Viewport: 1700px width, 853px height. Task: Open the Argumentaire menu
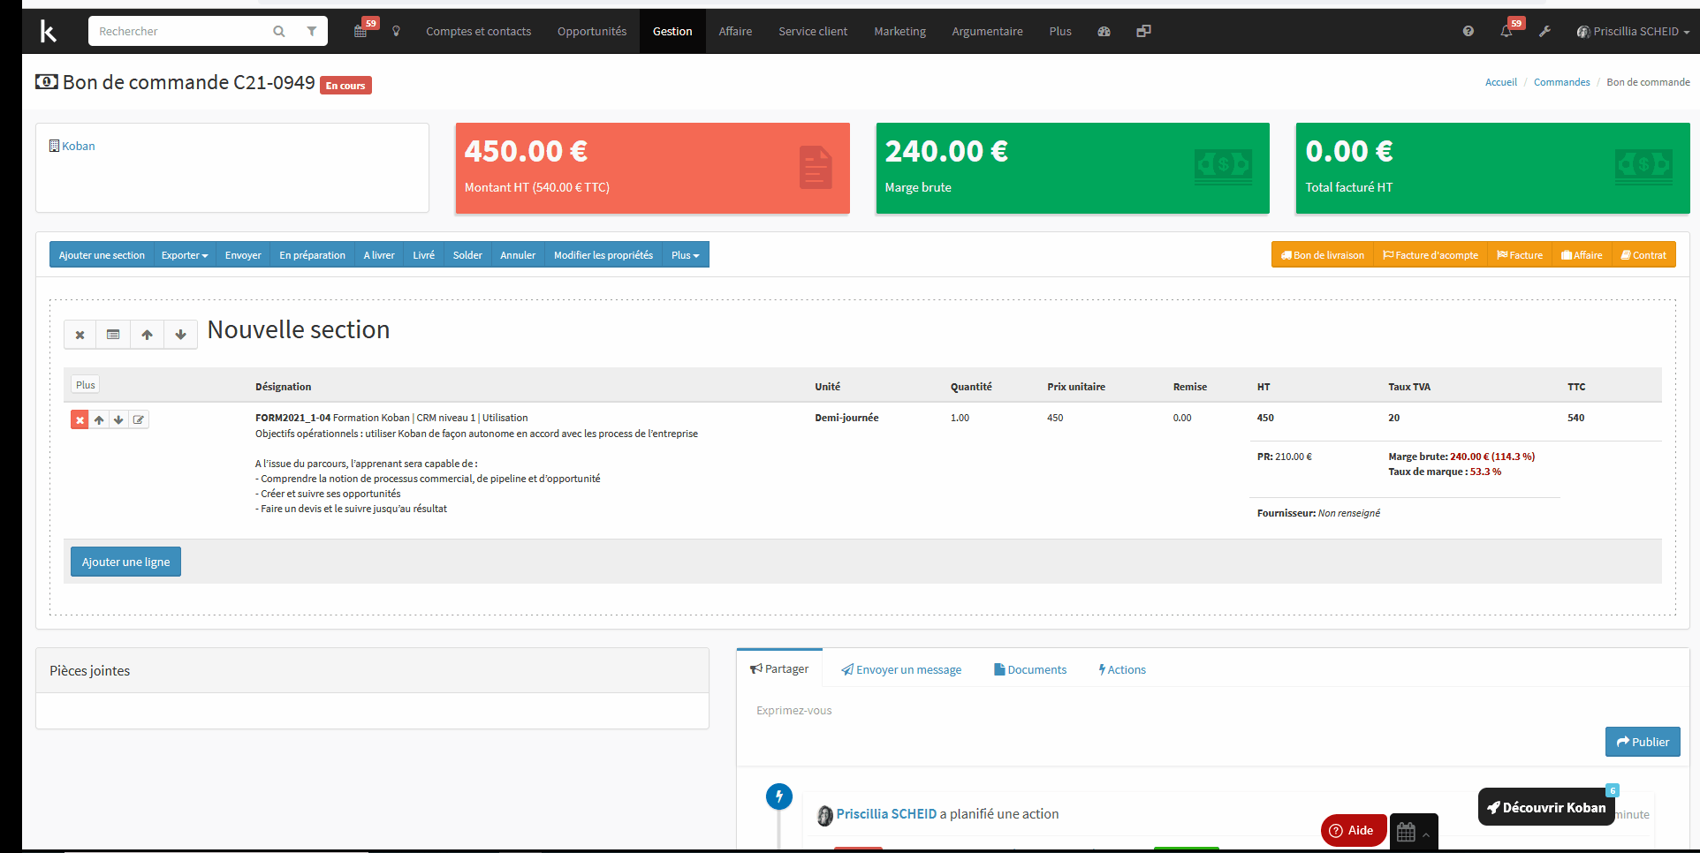point(987,31)
